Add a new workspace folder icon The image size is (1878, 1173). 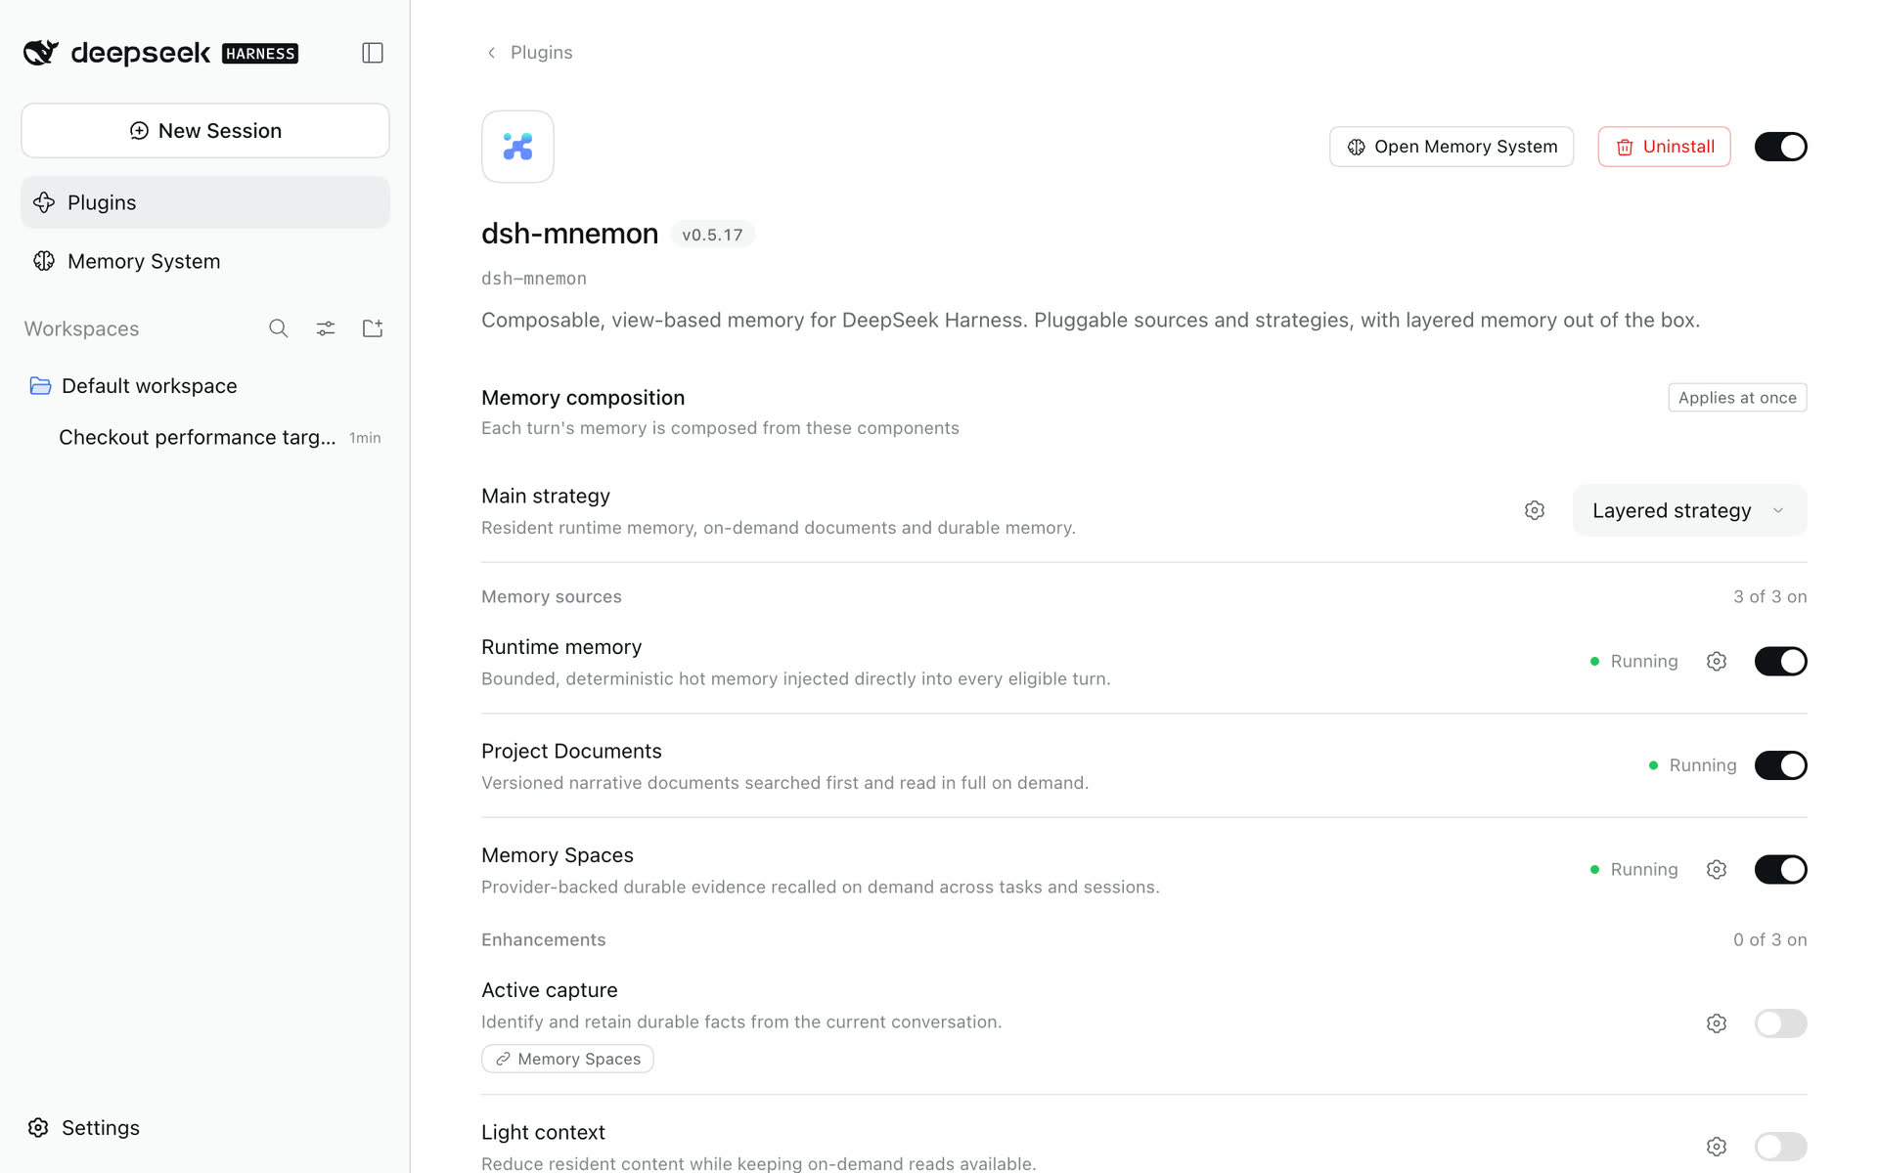[372, 328]
